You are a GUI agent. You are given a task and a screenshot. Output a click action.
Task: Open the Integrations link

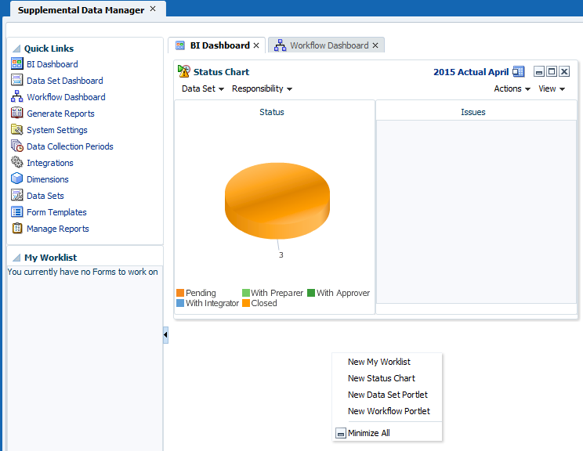click(50, 163)
